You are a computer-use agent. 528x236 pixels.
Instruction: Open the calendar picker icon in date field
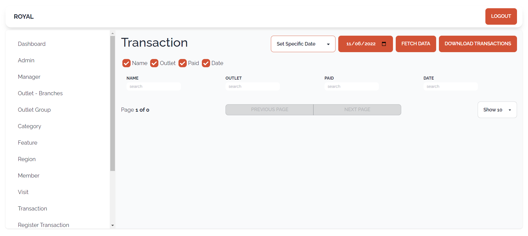pyautogui.click(x=384, y=44)
